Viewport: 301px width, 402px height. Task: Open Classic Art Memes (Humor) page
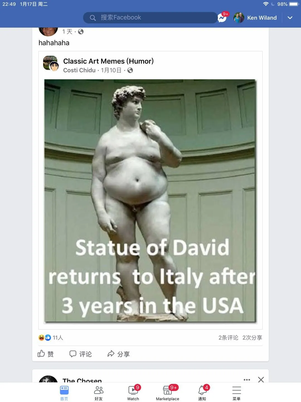coord(108,61)
